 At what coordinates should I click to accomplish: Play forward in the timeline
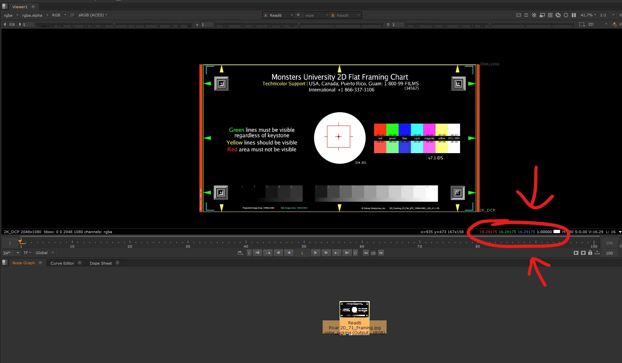(x=315, y=253)
